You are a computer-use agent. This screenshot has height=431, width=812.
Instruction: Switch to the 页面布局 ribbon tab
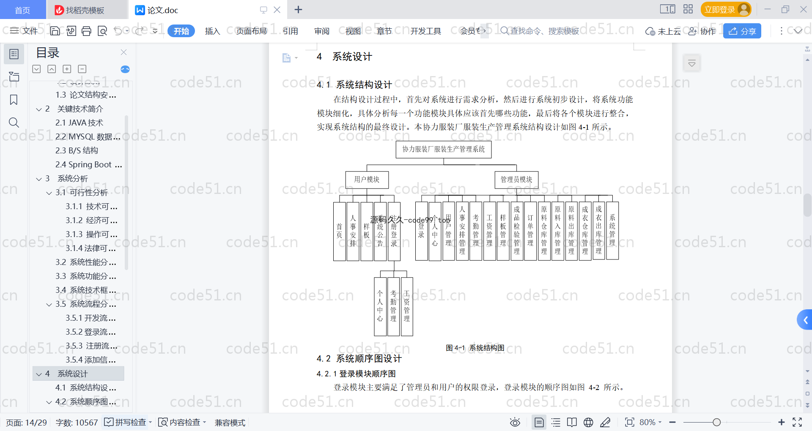click(x=252, y=31)
